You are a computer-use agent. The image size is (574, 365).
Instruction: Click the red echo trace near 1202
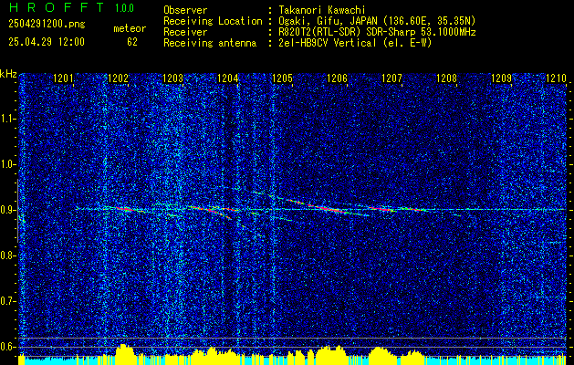pyautogui.click(x=124, y=209)
